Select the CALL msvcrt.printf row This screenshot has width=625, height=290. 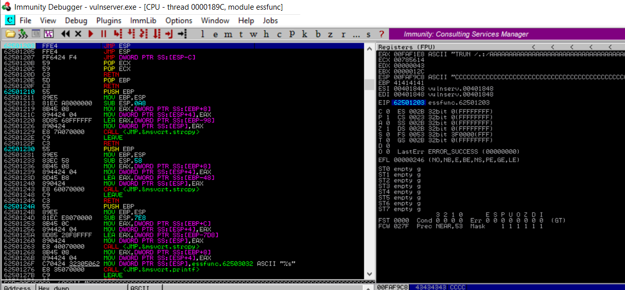point(182,269)
